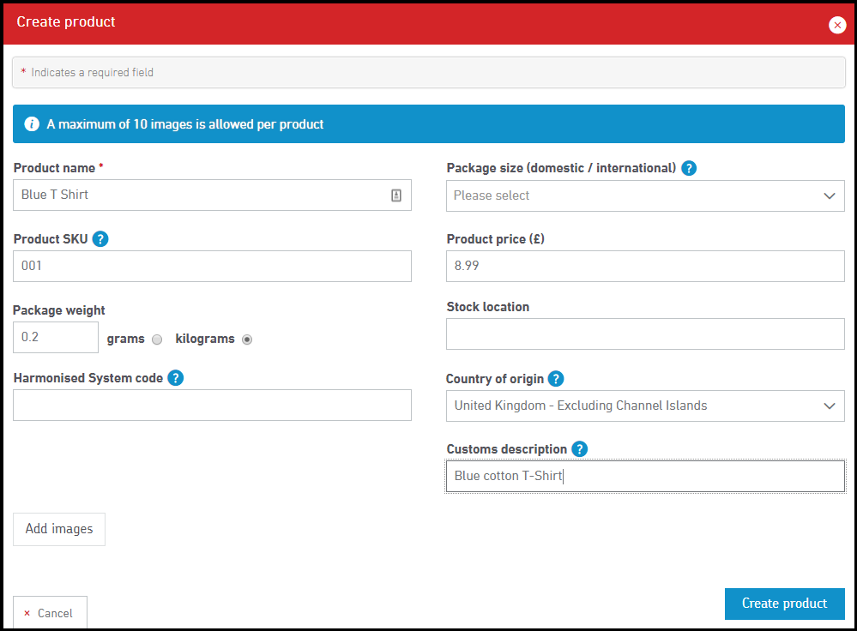Screen dimensions: 857x631
Task: Click help icon next to Product SKU
Action: point(100,239)
